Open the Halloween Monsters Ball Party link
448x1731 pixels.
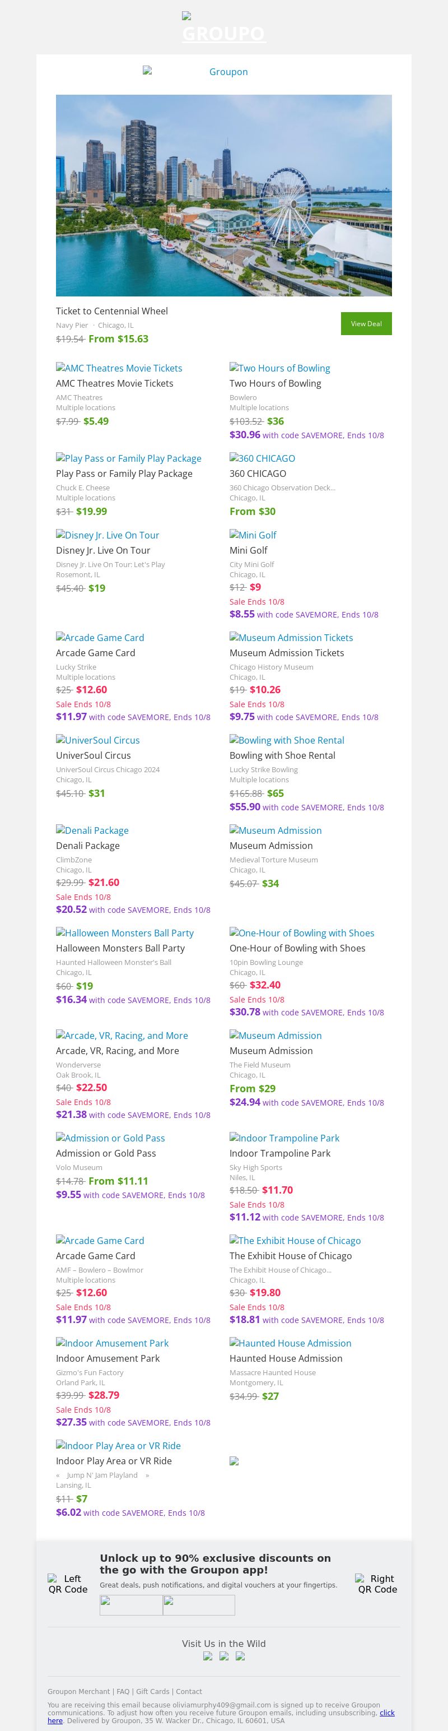[125, 932]
